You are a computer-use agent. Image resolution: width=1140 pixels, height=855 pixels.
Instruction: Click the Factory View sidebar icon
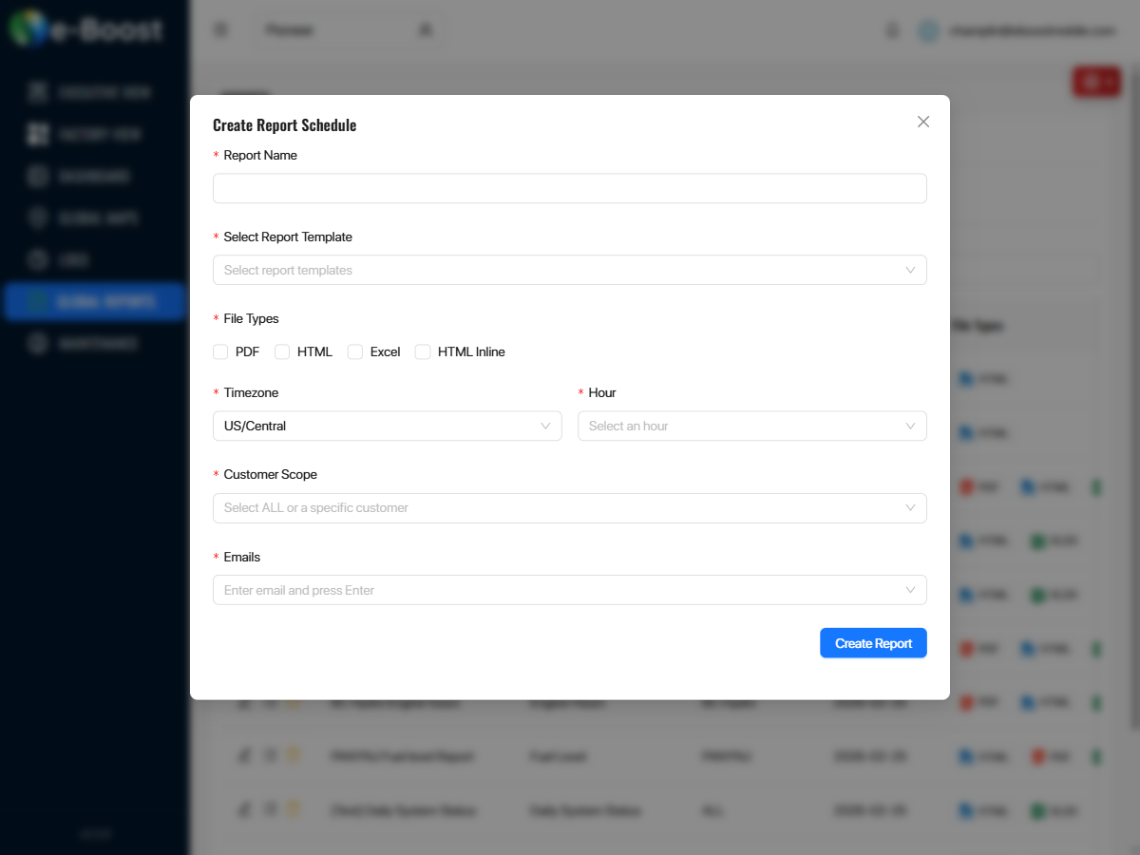tap(38, 134)
